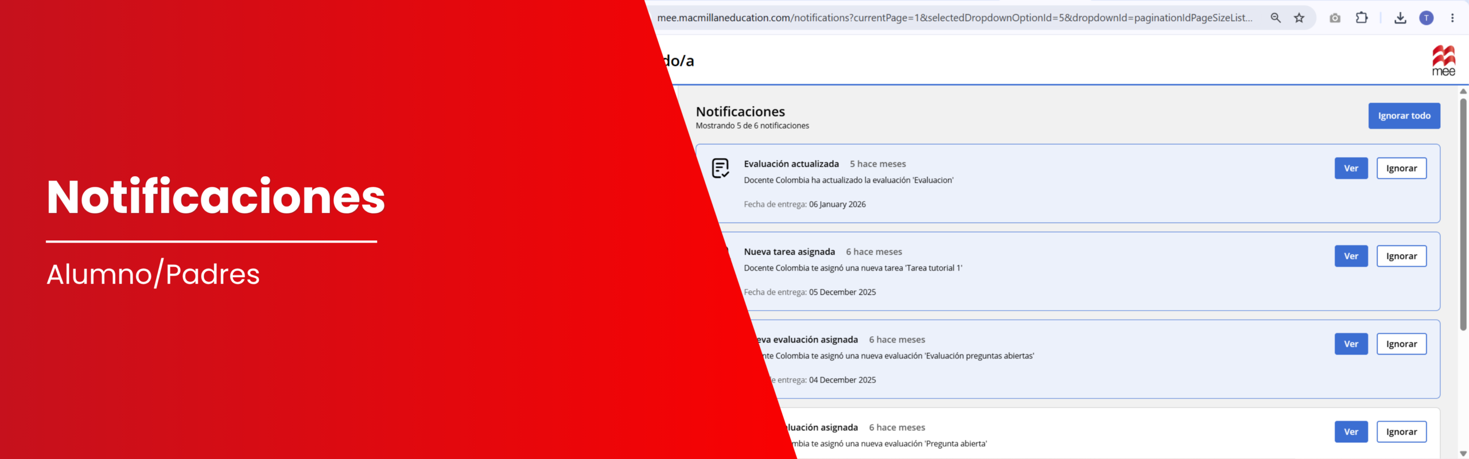
Task: Ignore the 'Evaluación preguntas abiertas' notification
Action: pyautogui.click(x=1401, y=344)
